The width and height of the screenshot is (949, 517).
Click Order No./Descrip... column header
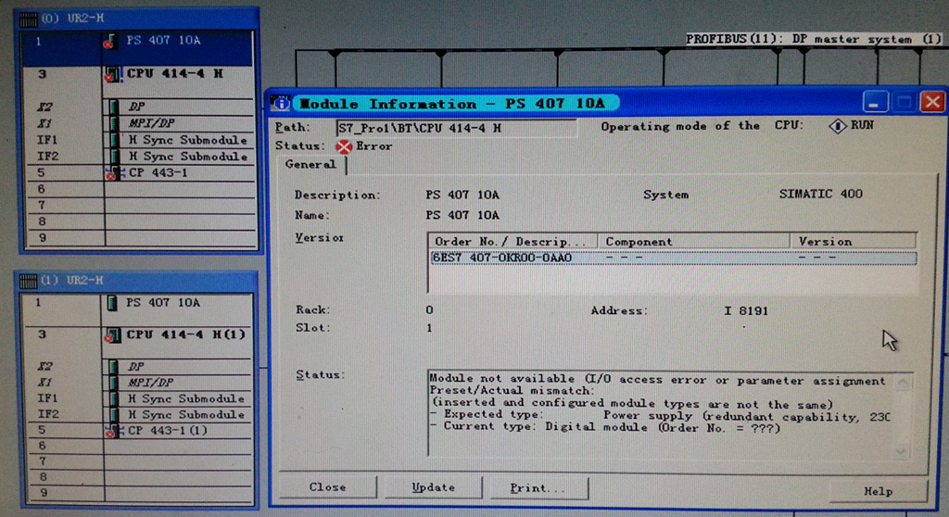pyautogui.click(x=513, y=242)
